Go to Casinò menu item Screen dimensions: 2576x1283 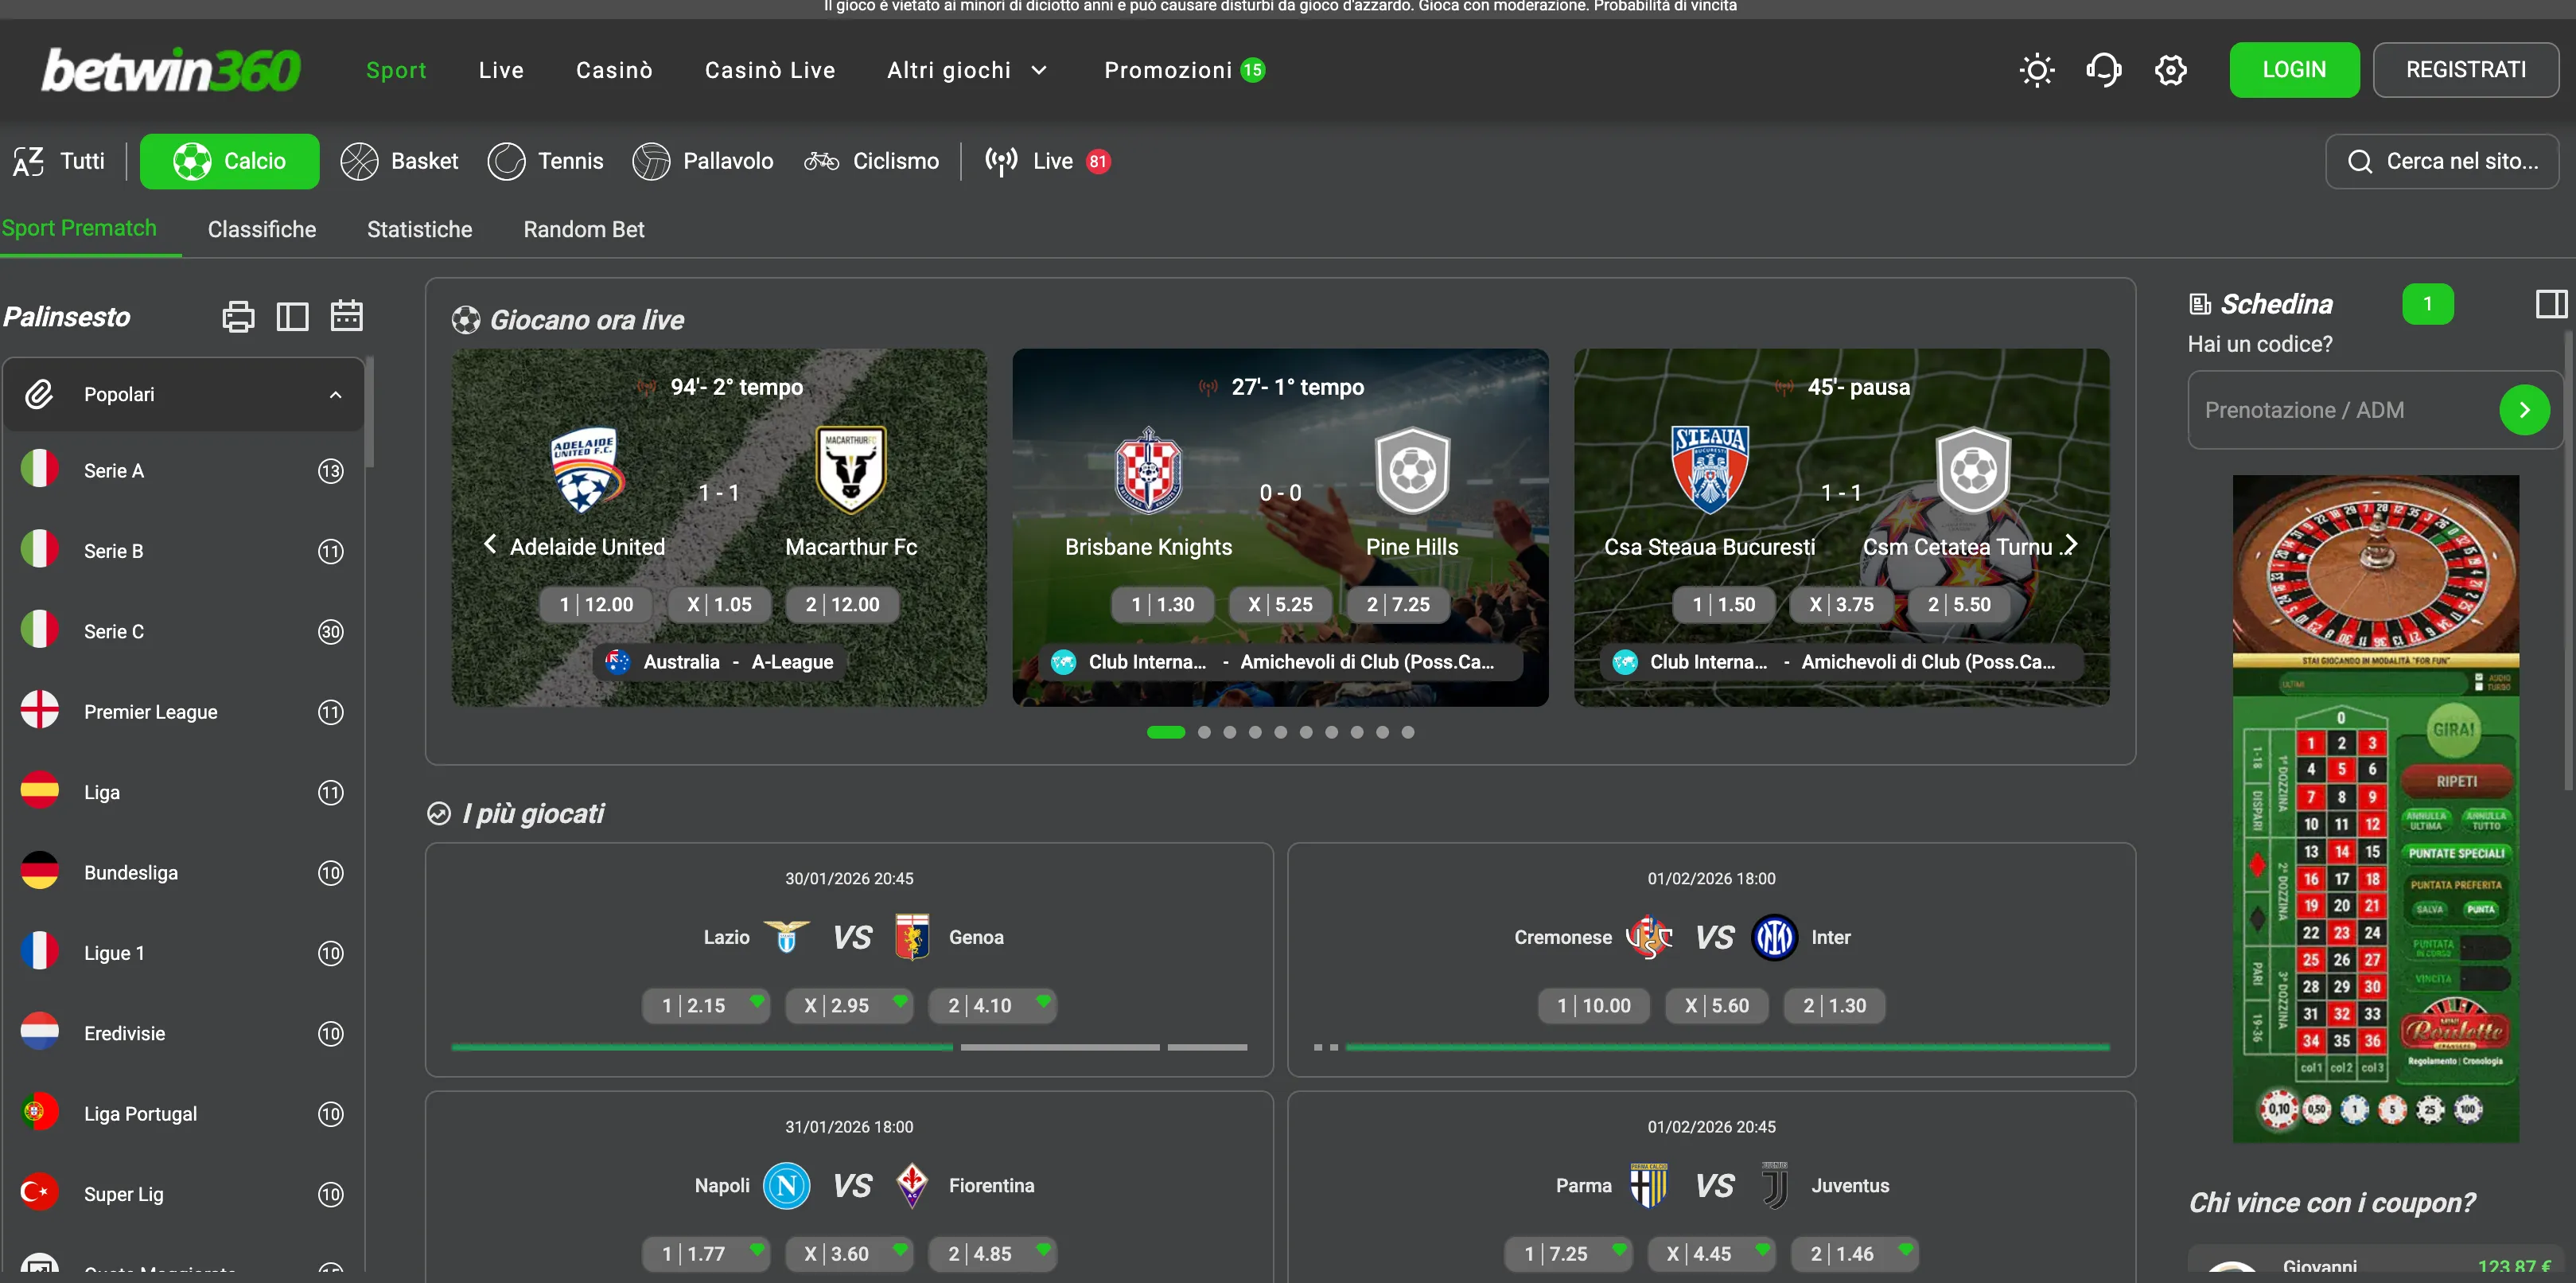(614, 70)
